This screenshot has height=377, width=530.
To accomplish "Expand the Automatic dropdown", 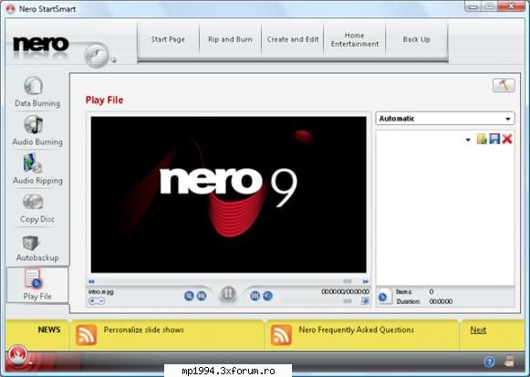I will pos(445,119).
